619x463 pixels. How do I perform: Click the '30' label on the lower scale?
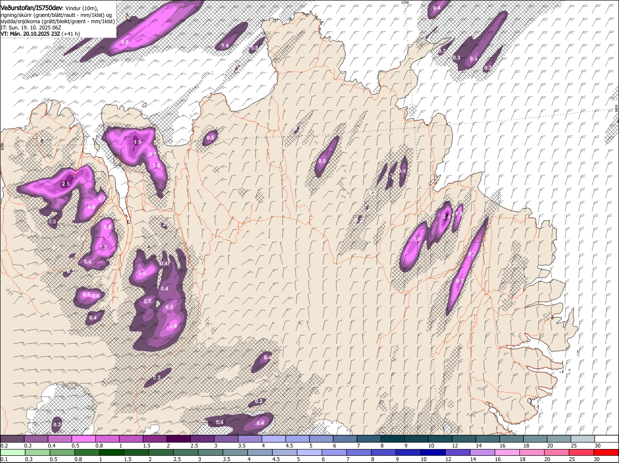[598, 459]
